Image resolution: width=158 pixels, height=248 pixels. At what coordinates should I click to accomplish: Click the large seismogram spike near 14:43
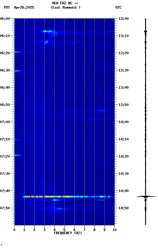[146, 197]
